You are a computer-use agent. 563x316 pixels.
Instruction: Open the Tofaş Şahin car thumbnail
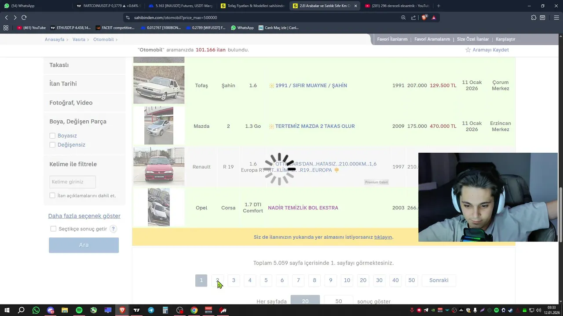coord(159,85)
